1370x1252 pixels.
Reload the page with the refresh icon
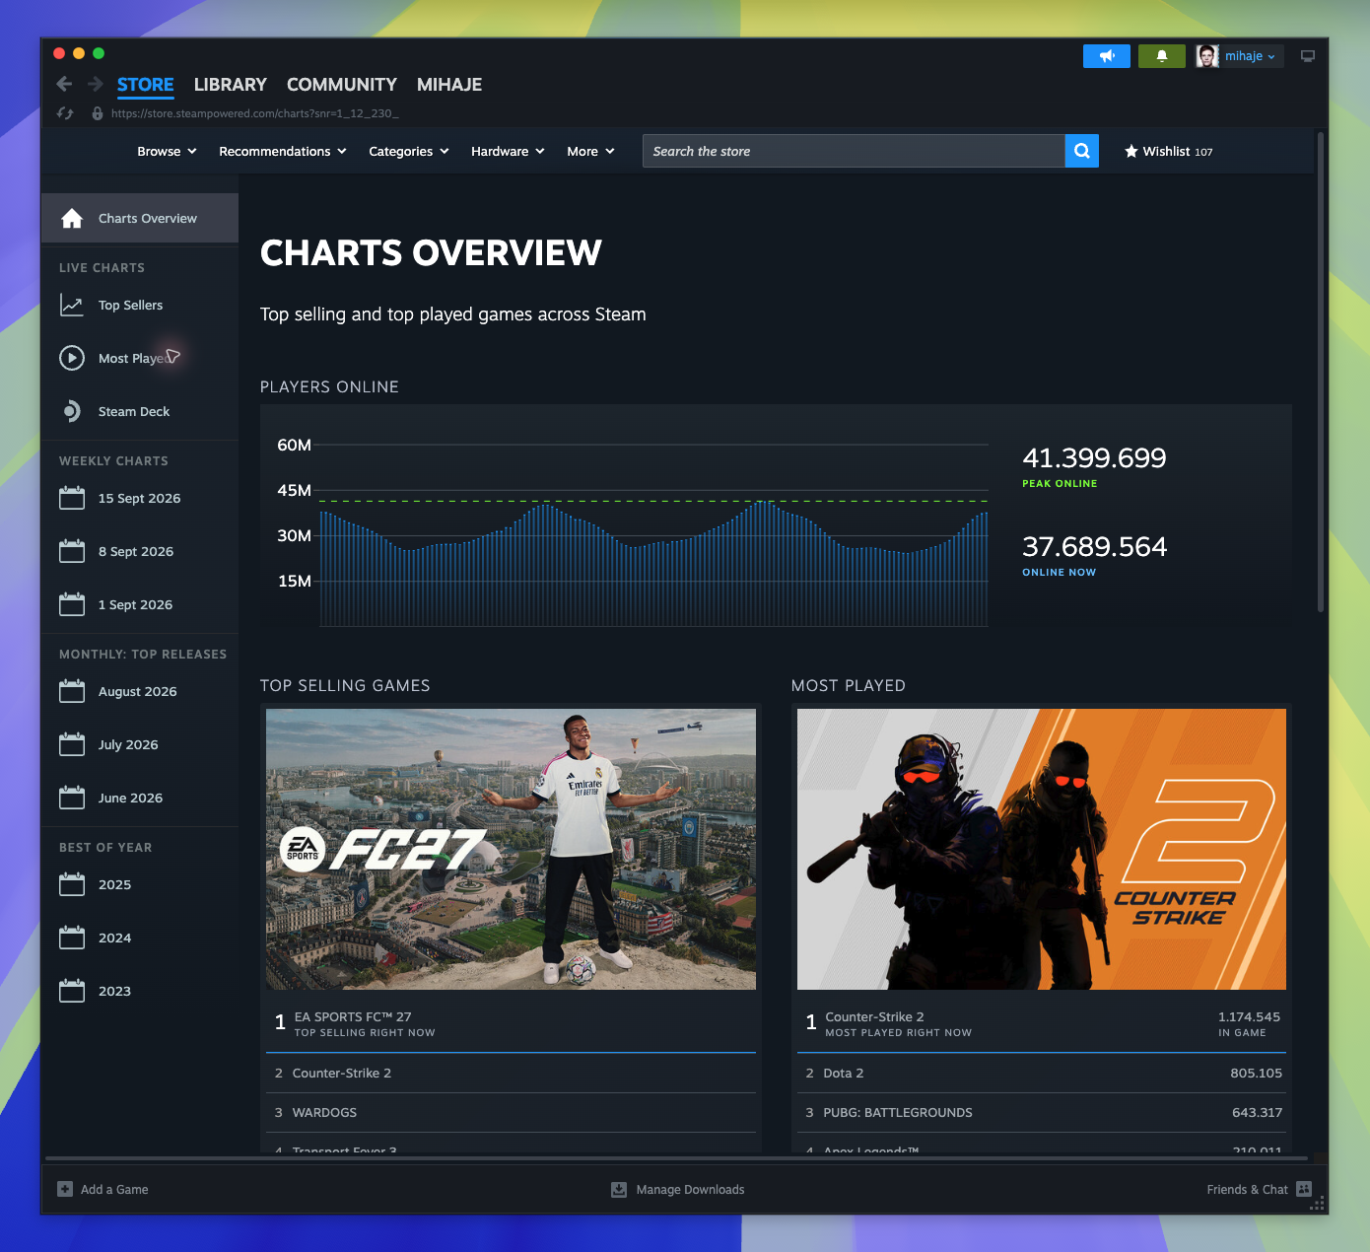pos(65,113)
